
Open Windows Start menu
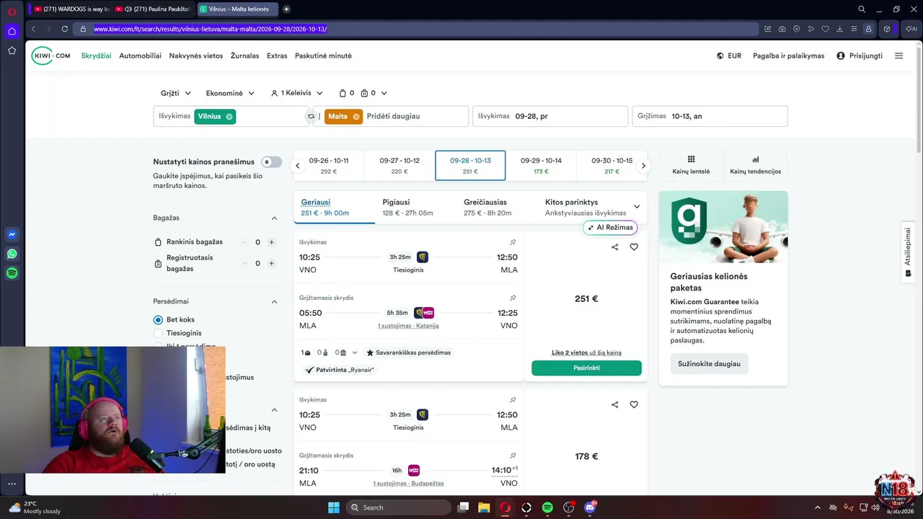334,507
